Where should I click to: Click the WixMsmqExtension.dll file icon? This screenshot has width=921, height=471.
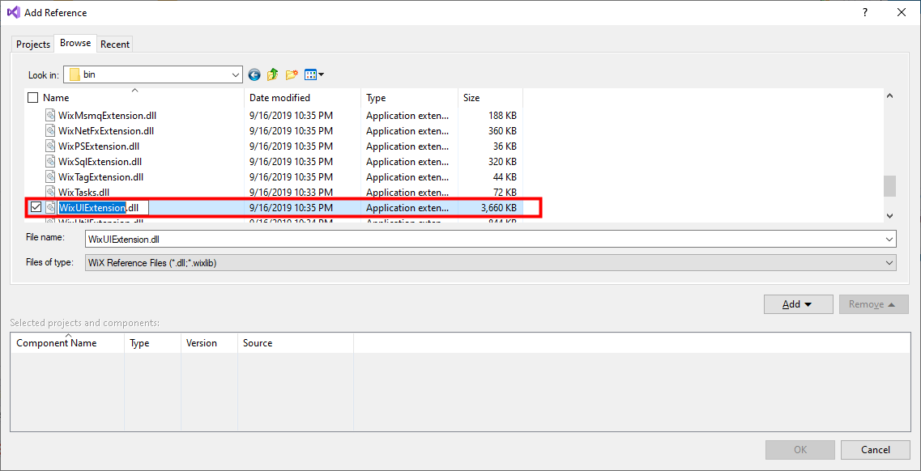pyautogui.click(x=51, y=116)
